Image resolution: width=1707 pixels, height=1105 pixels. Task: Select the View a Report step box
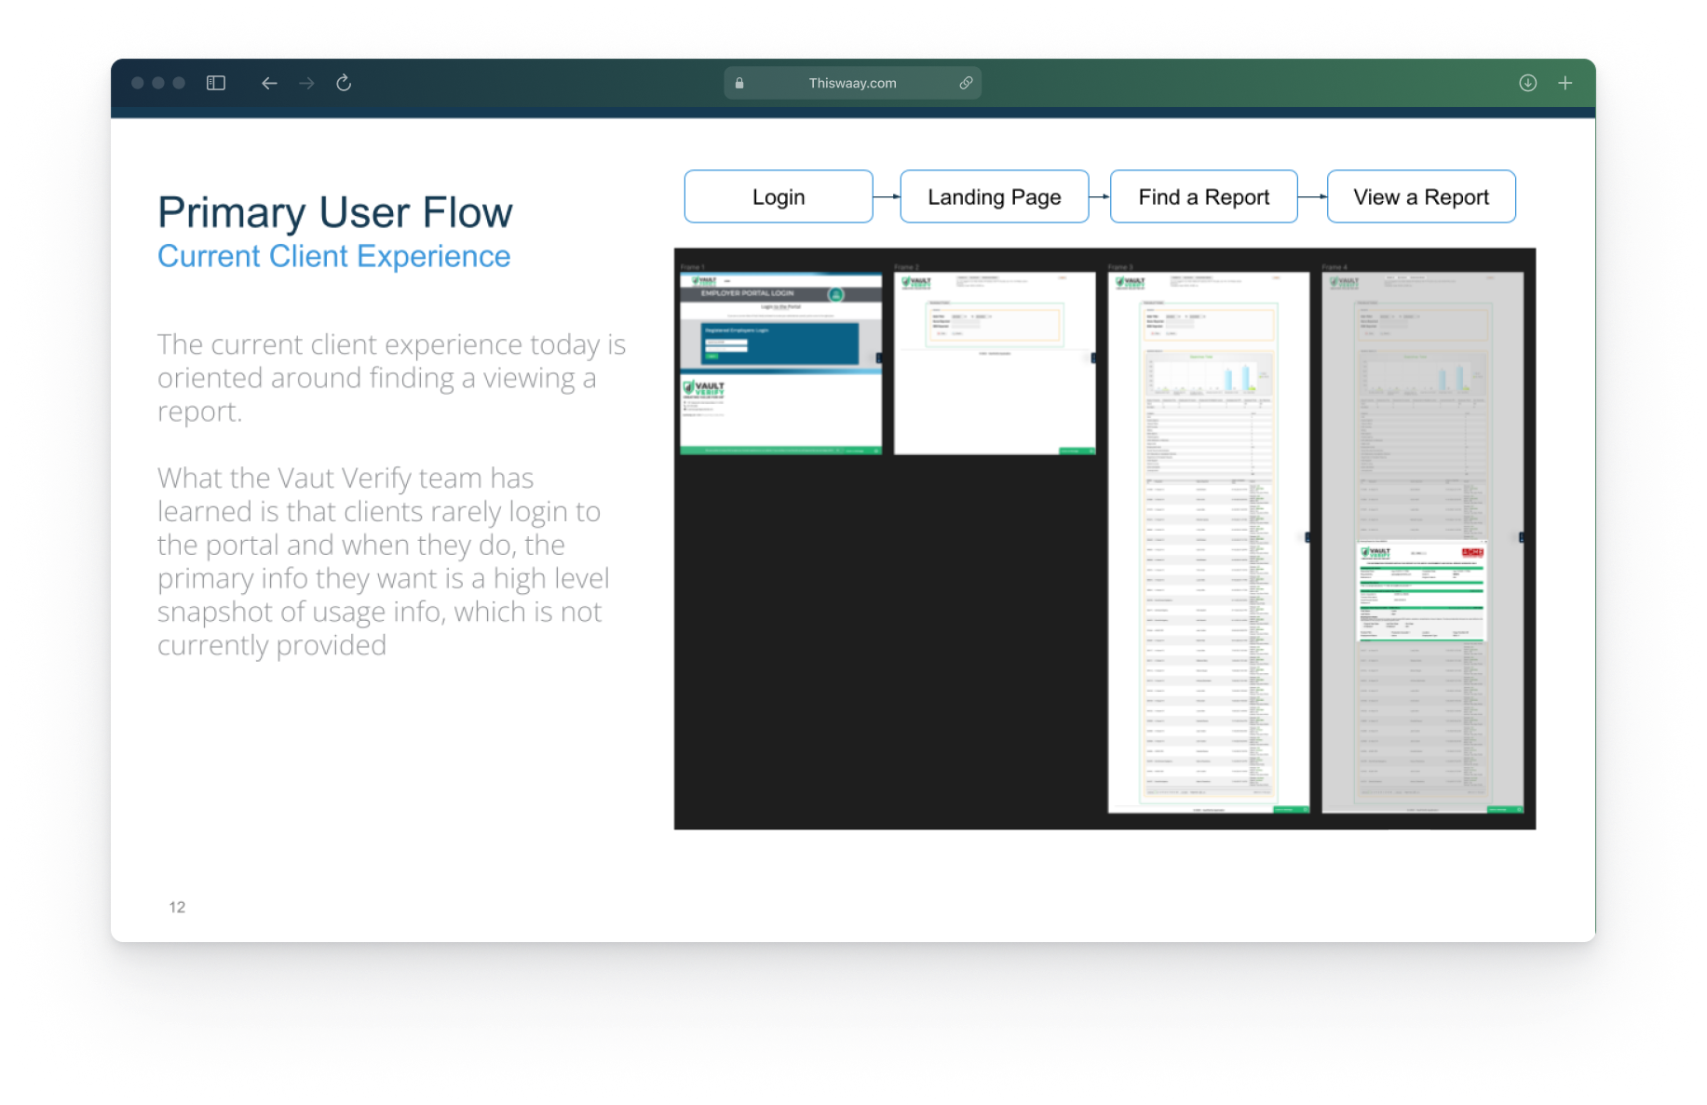click(1420, 196)
